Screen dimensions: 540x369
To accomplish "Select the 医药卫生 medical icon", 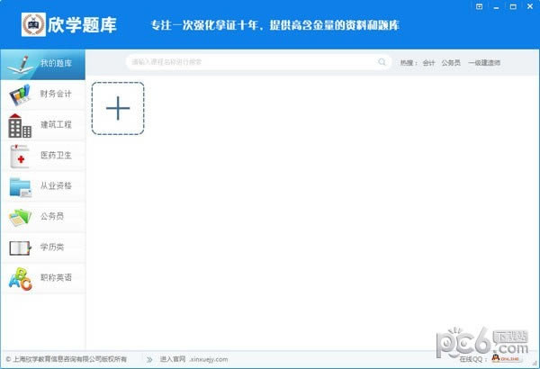I will click(x=20, y=157).
